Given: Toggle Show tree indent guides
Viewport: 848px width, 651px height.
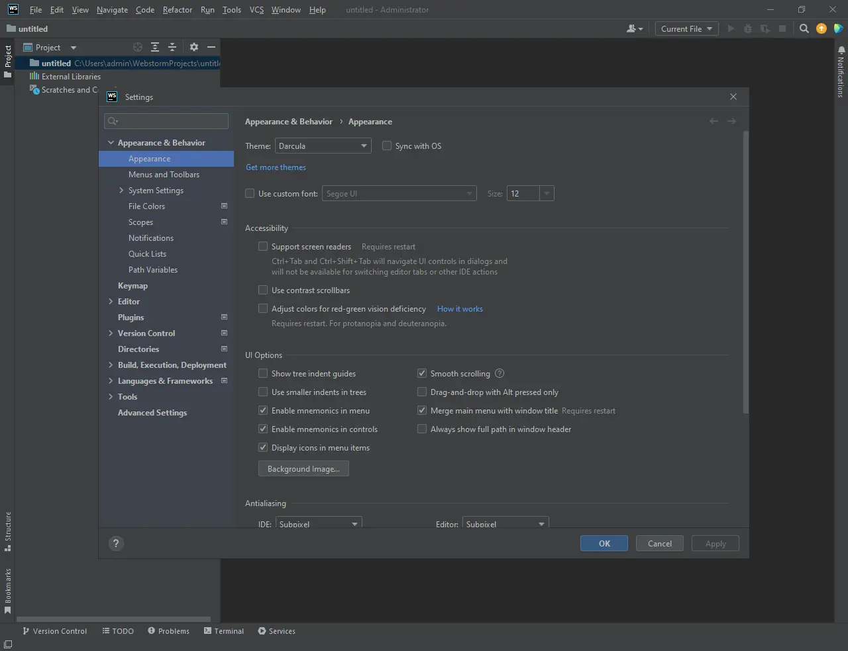Looking at the screenshot, I should (x=263, y=373).
